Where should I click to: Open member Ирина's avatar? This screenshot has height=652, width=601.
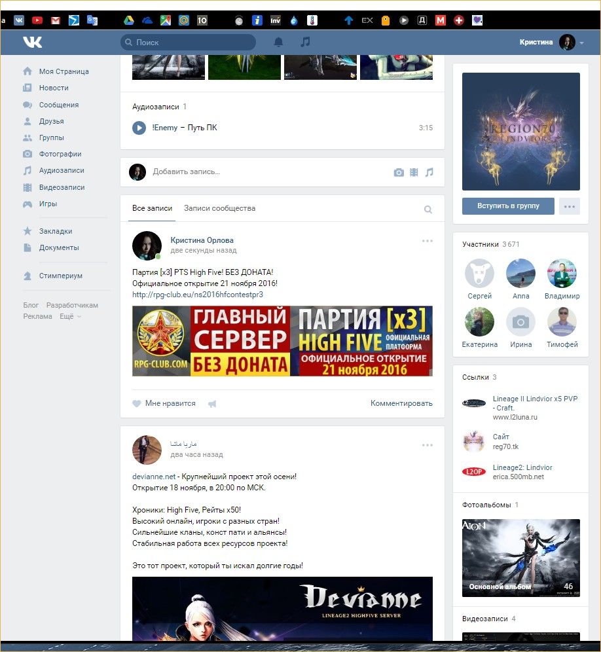pos(520,322)
